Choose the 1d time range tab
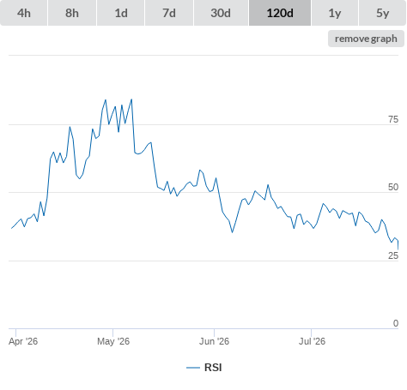407x390 pixels. tap(121, 13)
